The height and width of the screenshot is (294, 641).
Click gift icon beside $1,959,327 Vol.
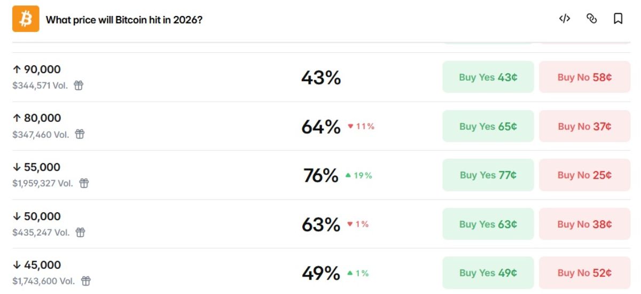pos(84,183)
